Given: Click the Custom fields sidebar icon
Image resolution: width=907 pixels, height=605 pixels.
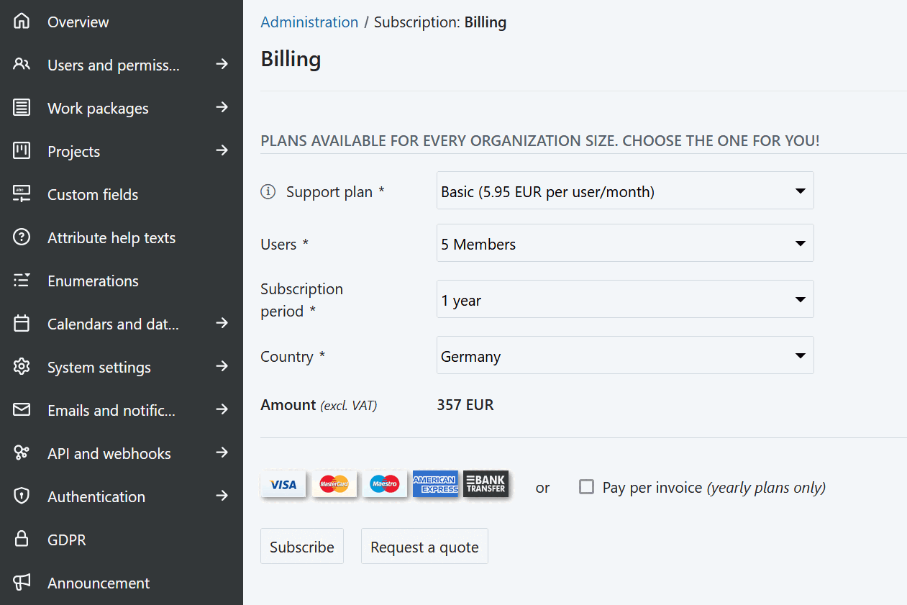Looking at the screenshot, I should pyautogui.click(x=22, y=194).
